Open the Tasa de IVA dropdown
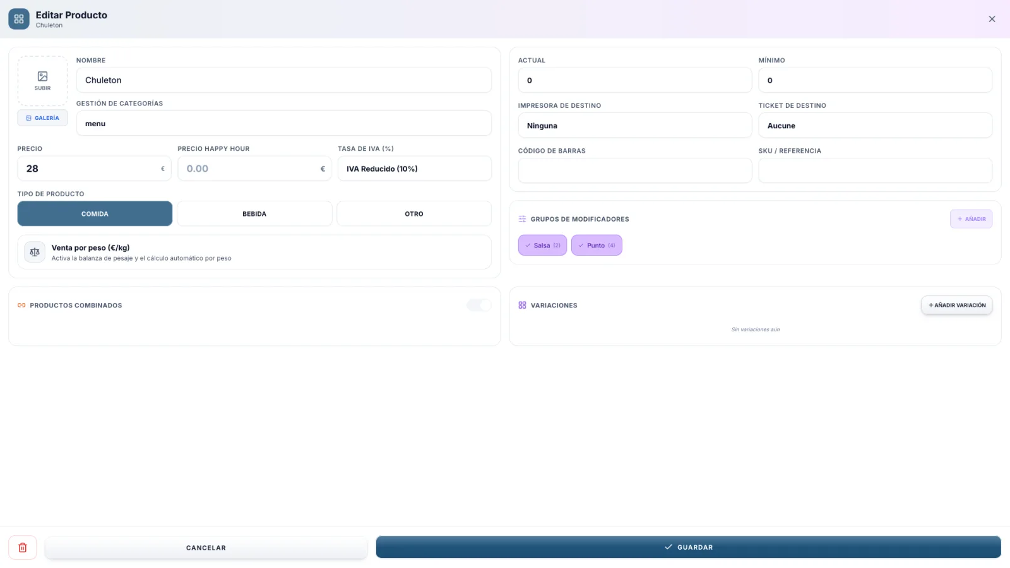Viewport: 1010px width, 568px height. click(414, 169)
